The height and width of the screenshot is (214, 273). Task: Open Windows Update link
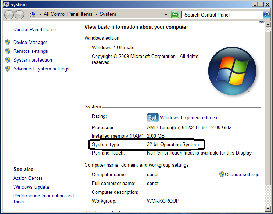[x=31, y=187]
